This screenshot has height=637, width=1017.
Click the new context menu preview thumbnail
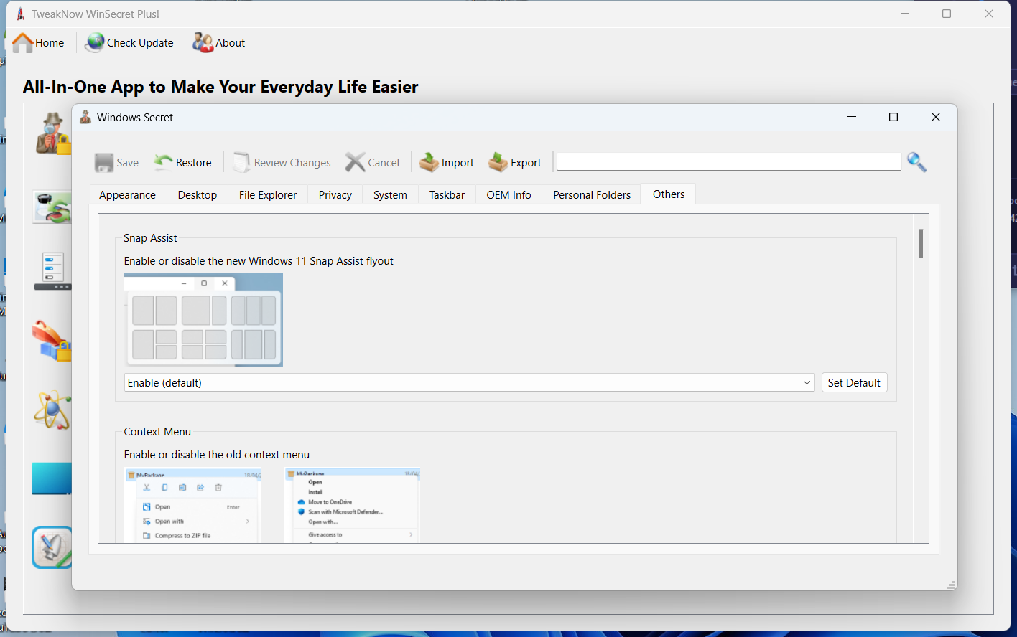tap(192, 505)
